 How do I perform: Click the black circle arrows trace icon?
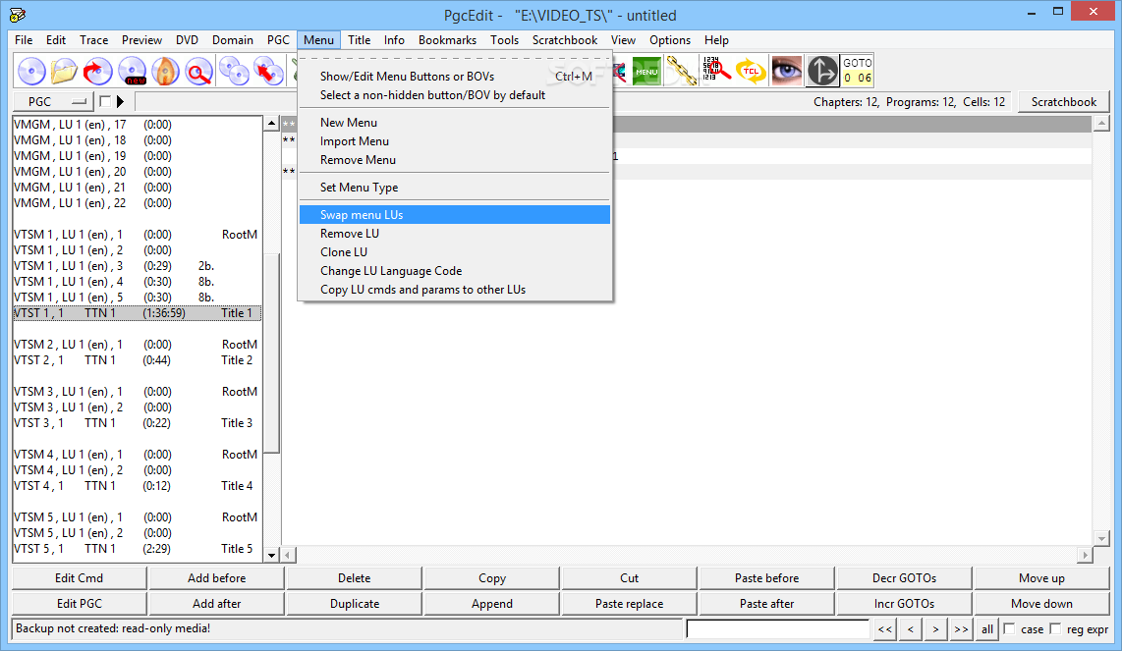(x=822, y=71)
